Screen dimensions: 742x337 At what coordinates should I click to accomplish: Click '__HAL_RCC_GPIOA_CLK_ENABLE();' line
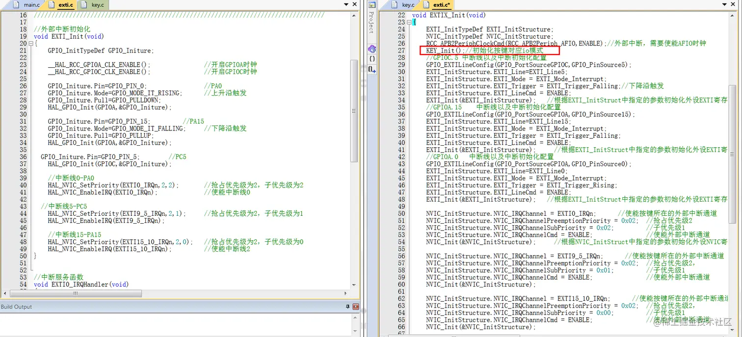(x=99, y=65)
